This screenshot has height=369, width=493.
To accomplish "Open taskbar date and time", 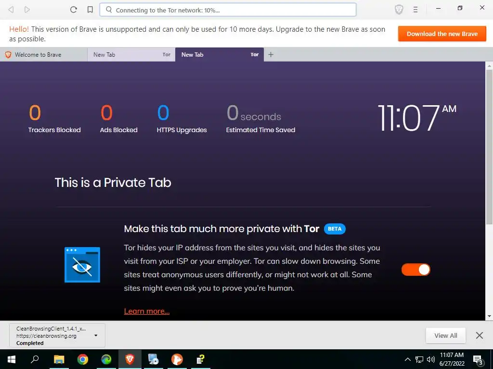I will (x=452, y=359).
